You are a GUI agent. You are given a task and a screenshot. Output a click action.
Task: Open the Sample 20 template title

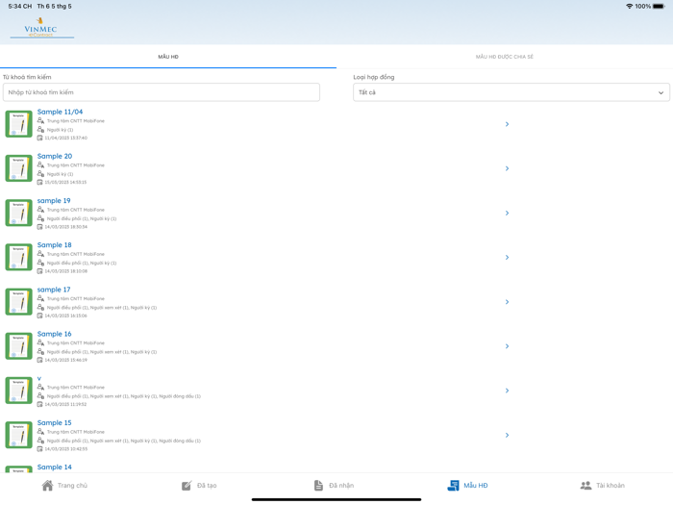pyautogui.click(x=55, y=156)
